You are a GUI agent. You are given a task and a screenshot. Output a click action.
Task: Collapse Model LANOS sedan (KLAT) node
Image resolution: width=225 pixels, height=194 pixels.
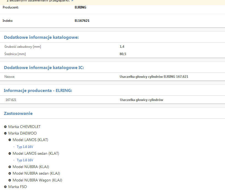click(10, 154)
